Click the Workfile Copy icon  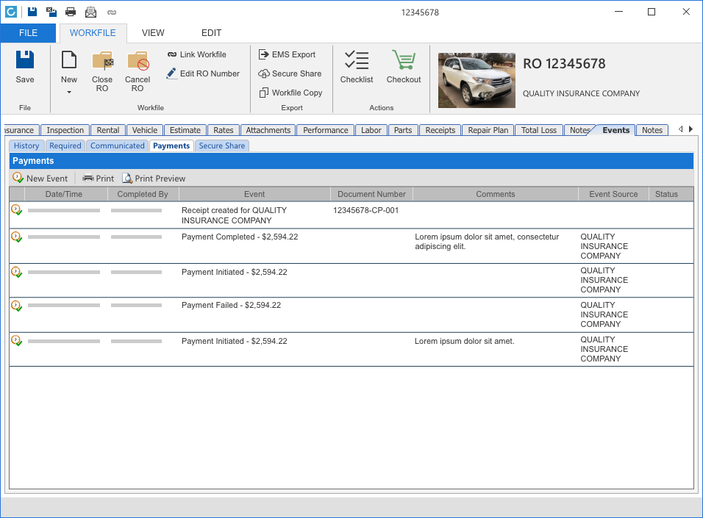264,93
